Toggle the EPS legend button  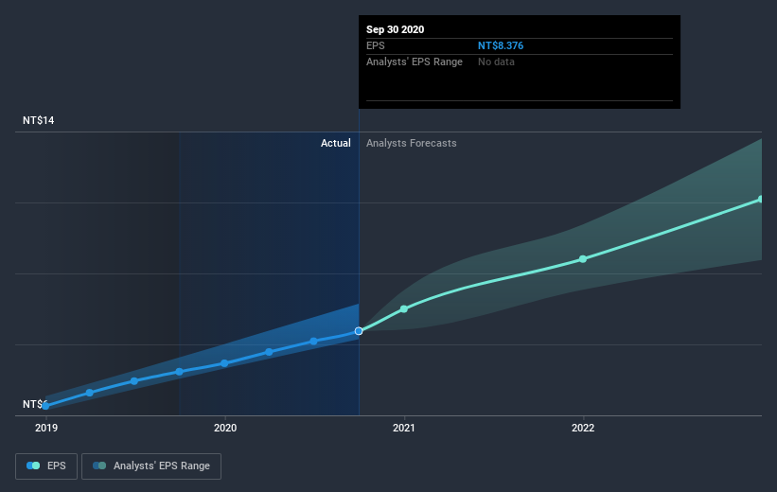coord(46,466)
